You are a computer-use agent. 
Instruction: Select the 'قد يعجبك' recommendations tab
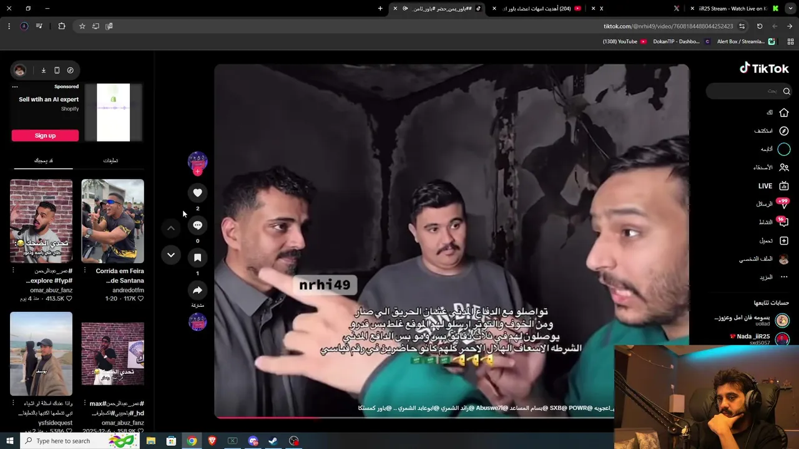(x=43, y=160)
